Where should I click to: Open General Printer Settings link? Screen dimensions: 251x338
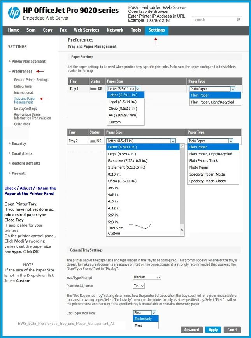tap(31, 80)
